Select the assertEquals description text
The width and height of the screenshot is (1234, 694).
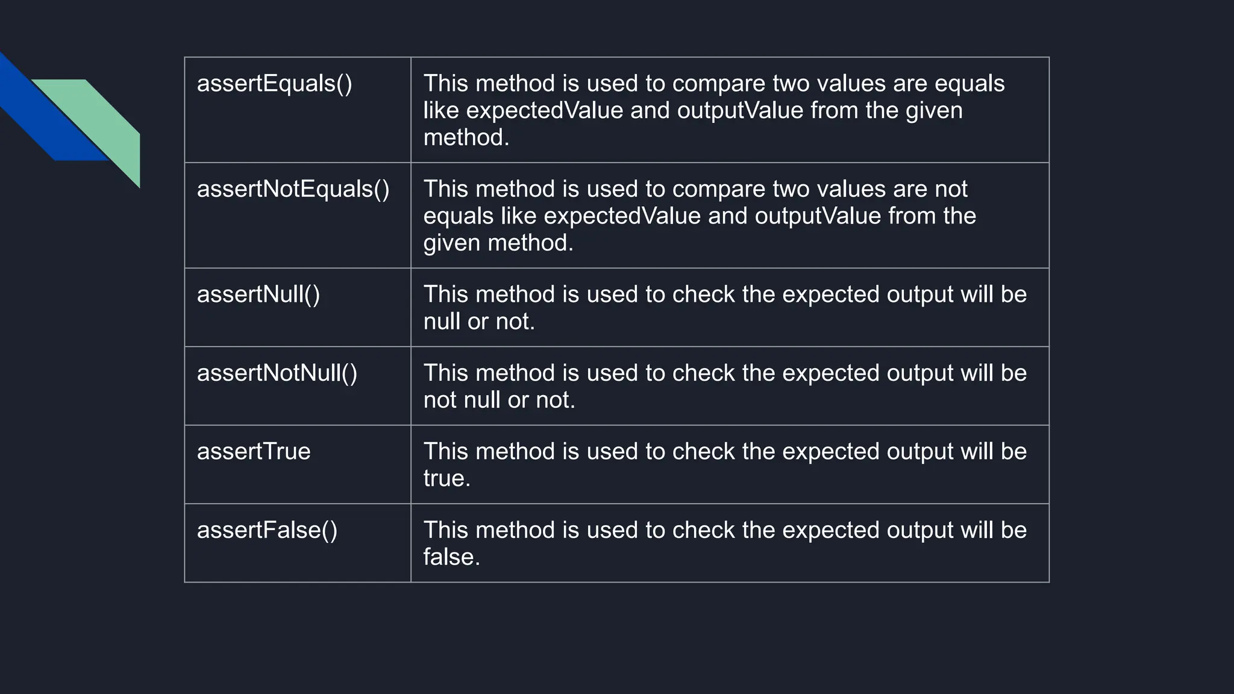pos(714,110)
